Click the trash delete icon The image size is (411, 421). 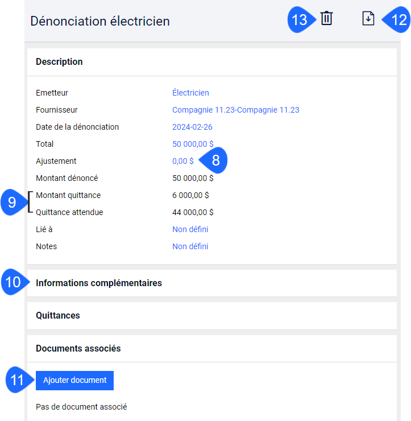click(326, 19)
